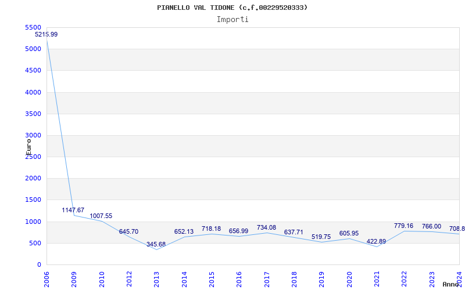Click the 500 y-axis tick label

tap(35, 244)
